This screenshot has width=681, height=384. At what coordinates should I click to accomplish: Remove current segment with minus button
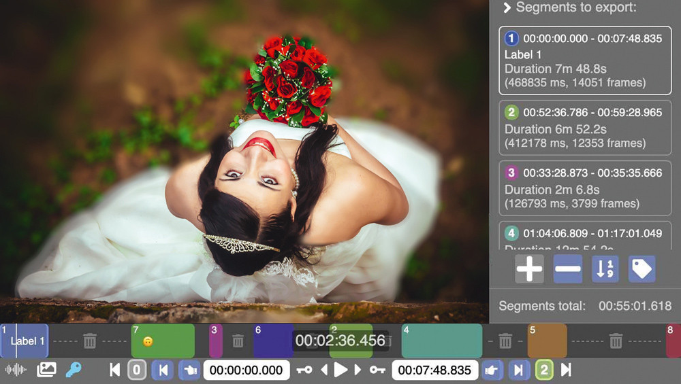pyautogui.click(x=568, y=268)
